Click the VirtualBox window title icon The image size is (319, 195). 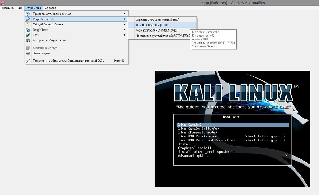pyautogui.click(x=3, y=3)
